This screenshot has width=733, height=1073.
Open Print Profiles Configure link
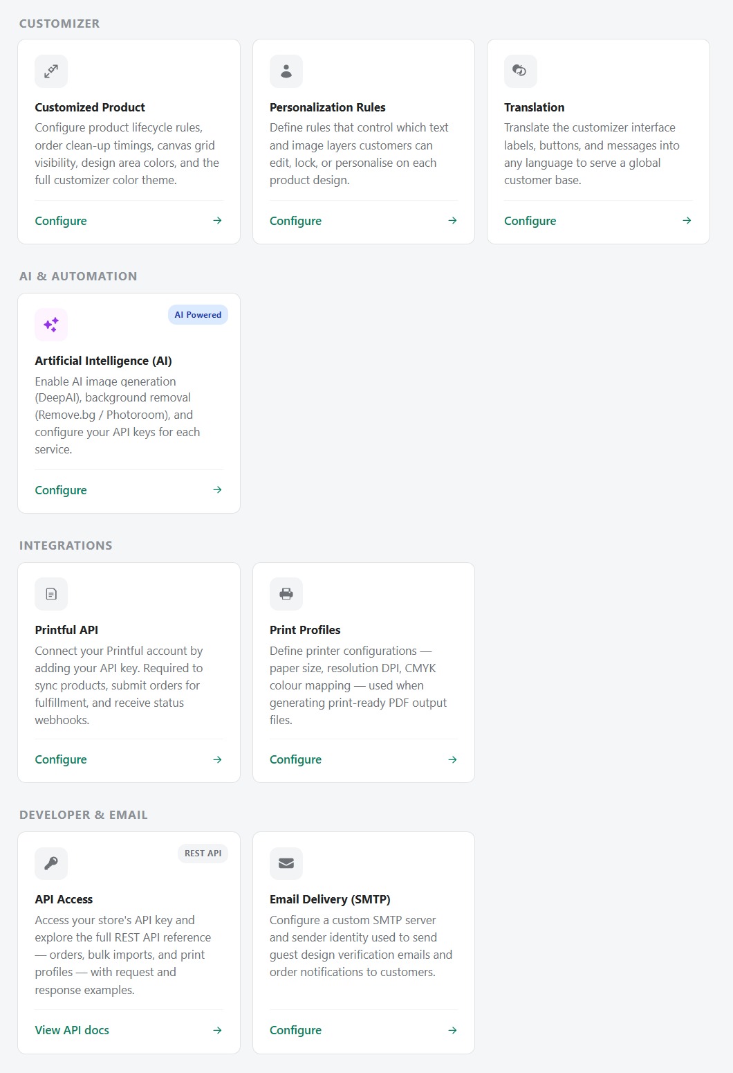[295, 759]
